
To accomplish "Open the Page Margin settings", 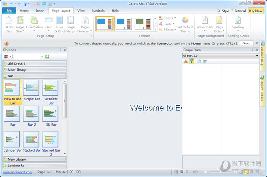I will [x=71, y=24].
